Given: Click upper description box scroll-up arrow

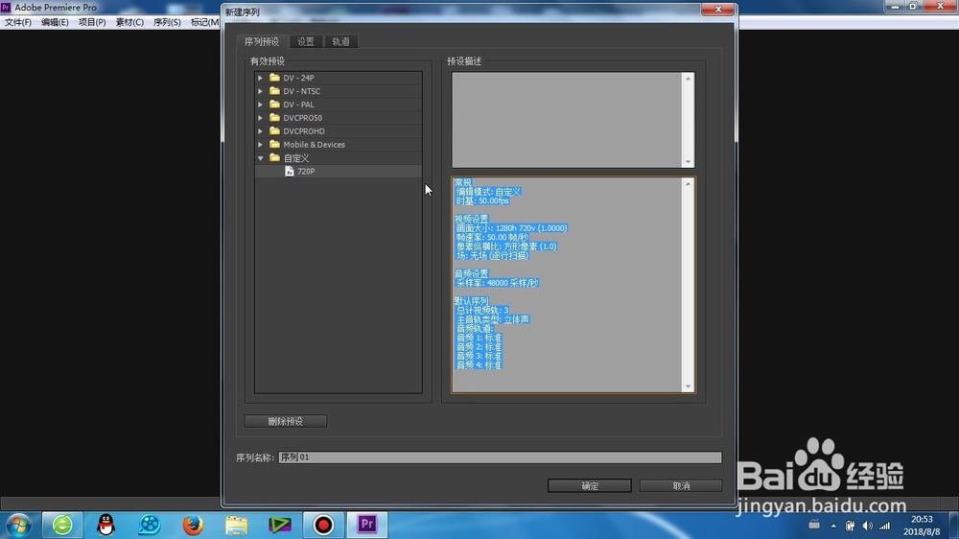Looking at the screenshot, I should tap(688, 79).
